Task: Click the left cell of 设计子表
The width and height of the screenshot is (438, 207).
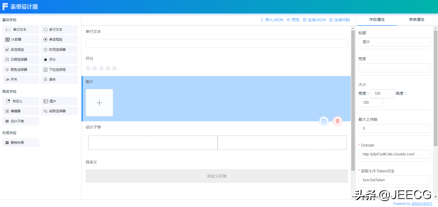Action: (153, 143)
